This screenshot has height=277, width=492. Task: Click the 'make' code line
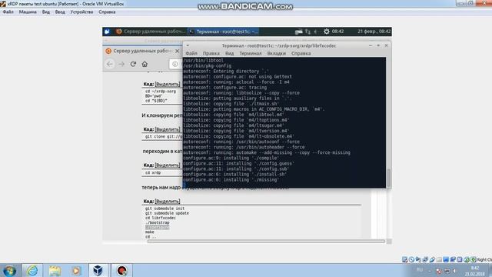click(x=150, y=232)
